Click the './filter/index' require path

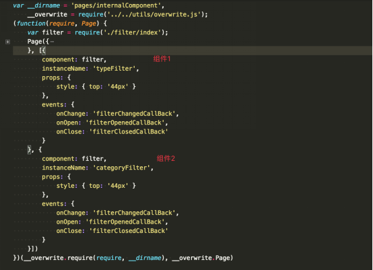click(x=132, y=32)
